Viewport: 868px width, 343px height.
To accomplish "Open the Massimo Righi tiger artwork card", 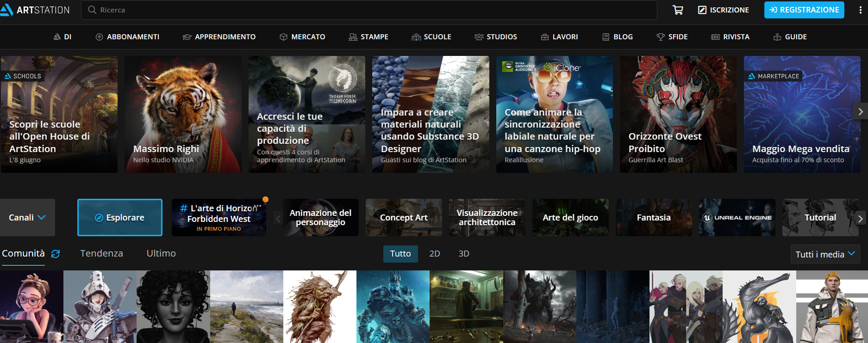I will coord(183,115).
